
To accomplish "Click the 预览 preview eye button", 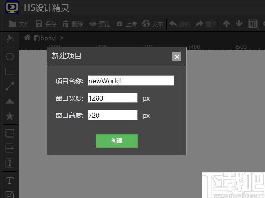I will [x=99, y=24].
